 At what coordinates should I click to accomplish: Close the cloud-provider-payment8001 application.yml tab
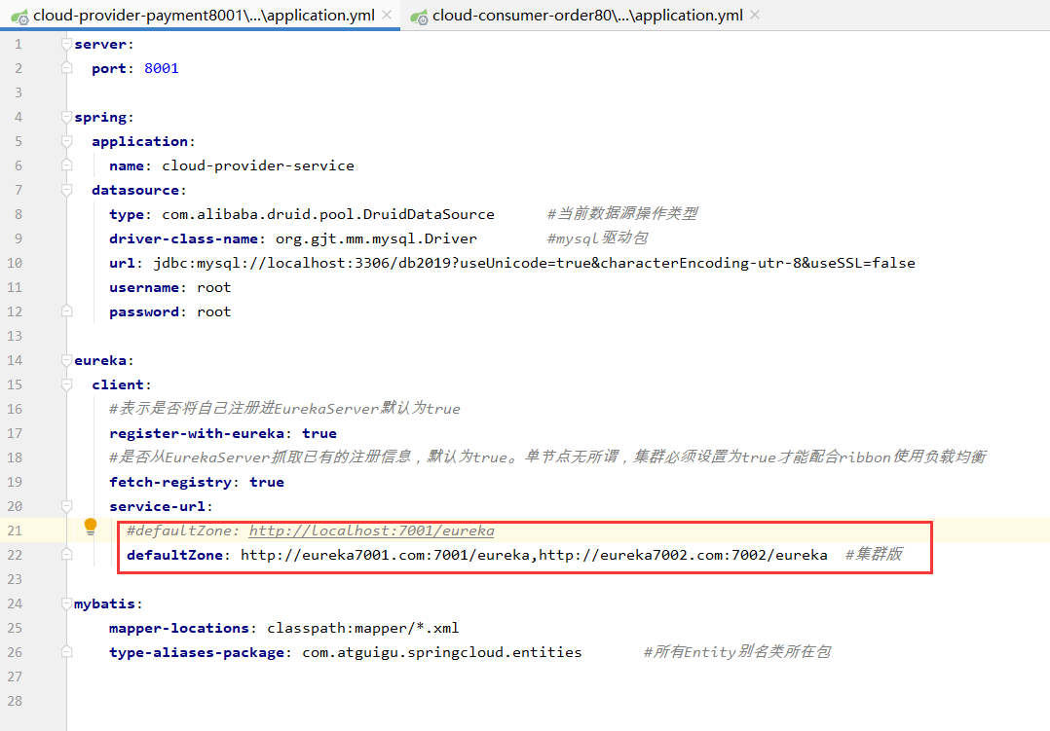387,16
